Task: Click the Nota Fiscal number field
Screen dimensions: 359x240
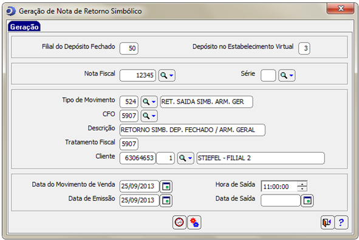Action: (138, 75)
